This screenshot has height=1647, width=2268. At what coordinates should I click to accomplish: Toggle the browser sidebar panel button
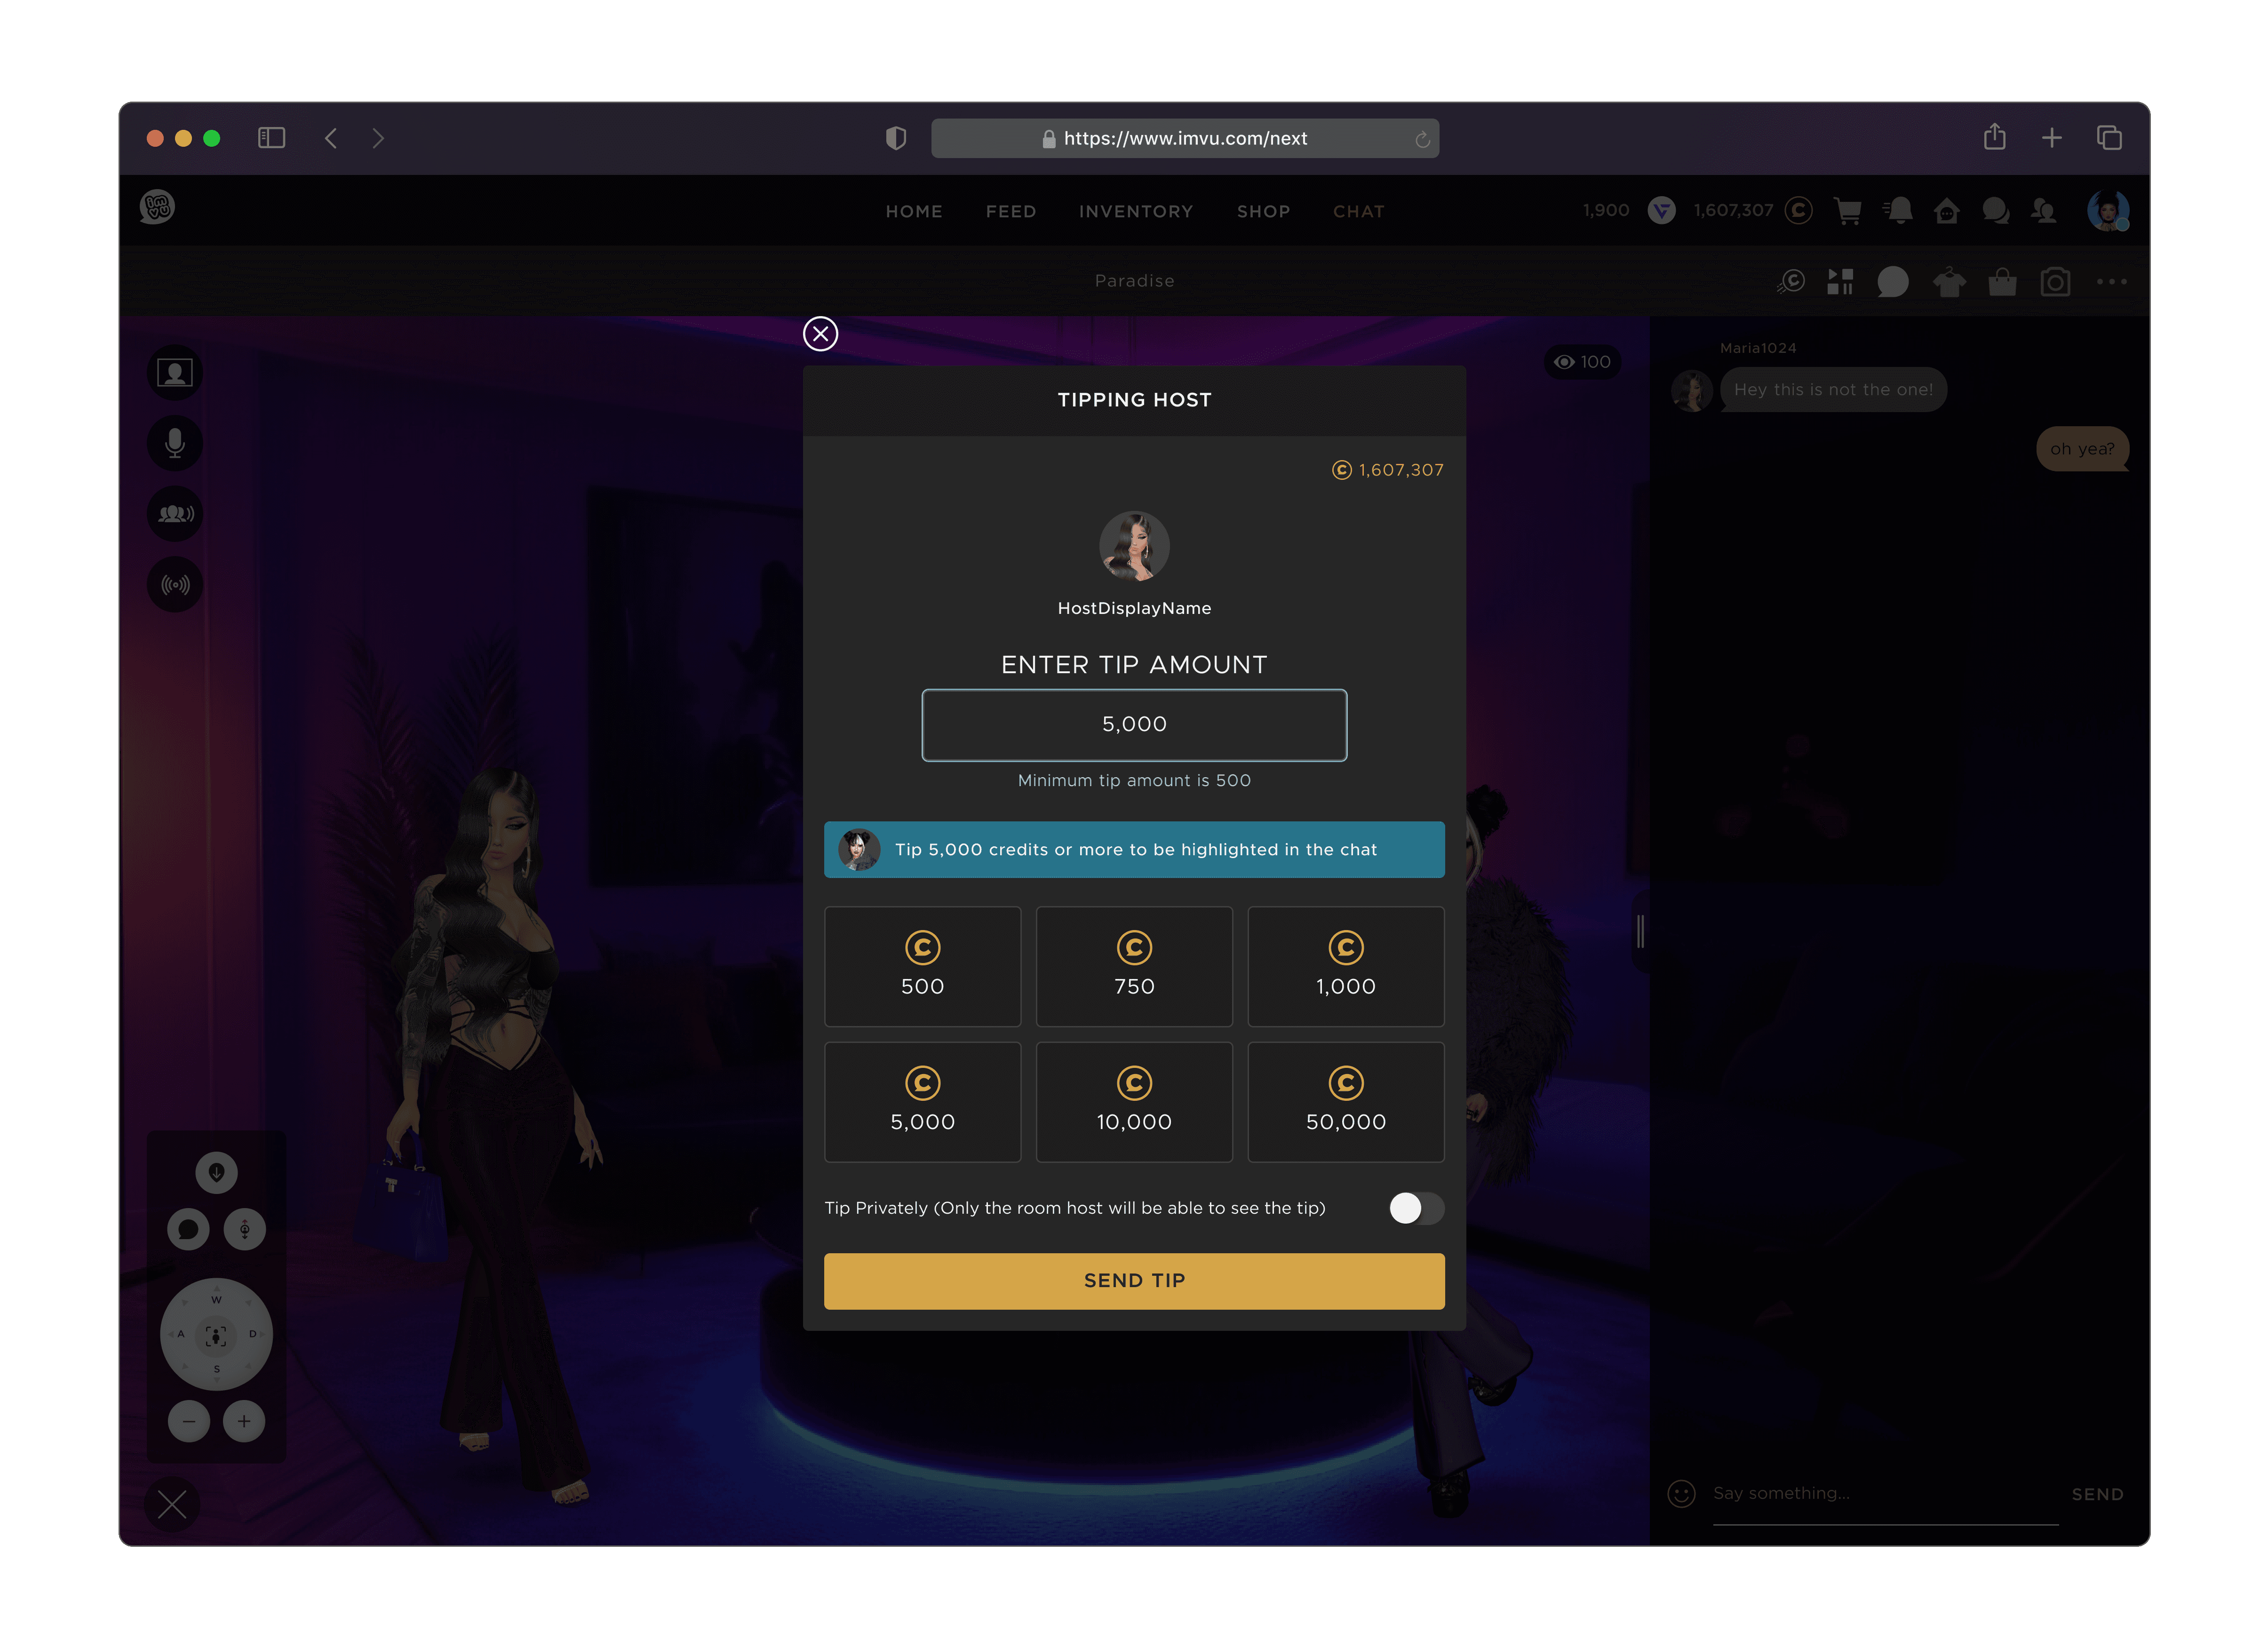pos(271,138)
